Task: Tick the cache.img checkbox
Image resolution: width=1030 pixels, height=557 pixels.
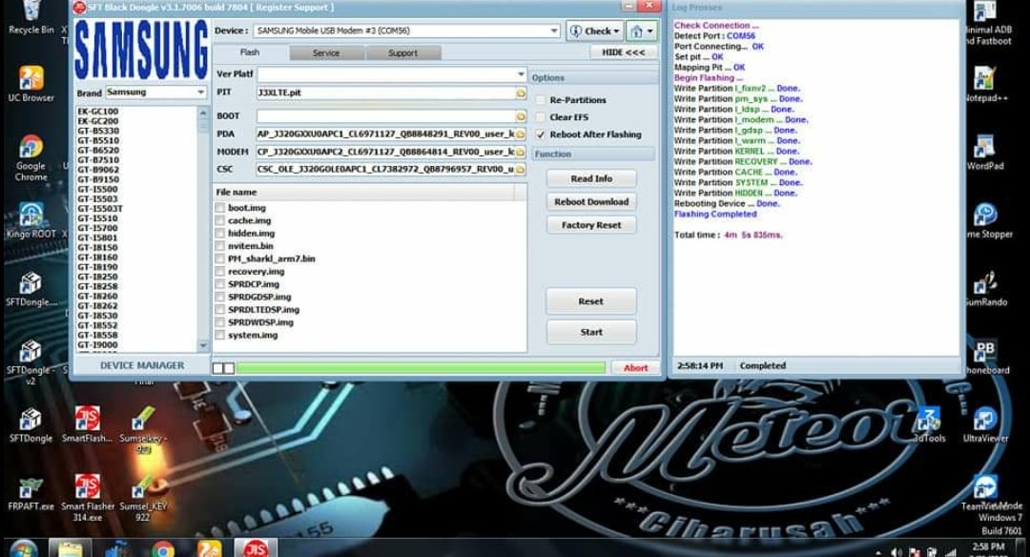Action: 220,220
